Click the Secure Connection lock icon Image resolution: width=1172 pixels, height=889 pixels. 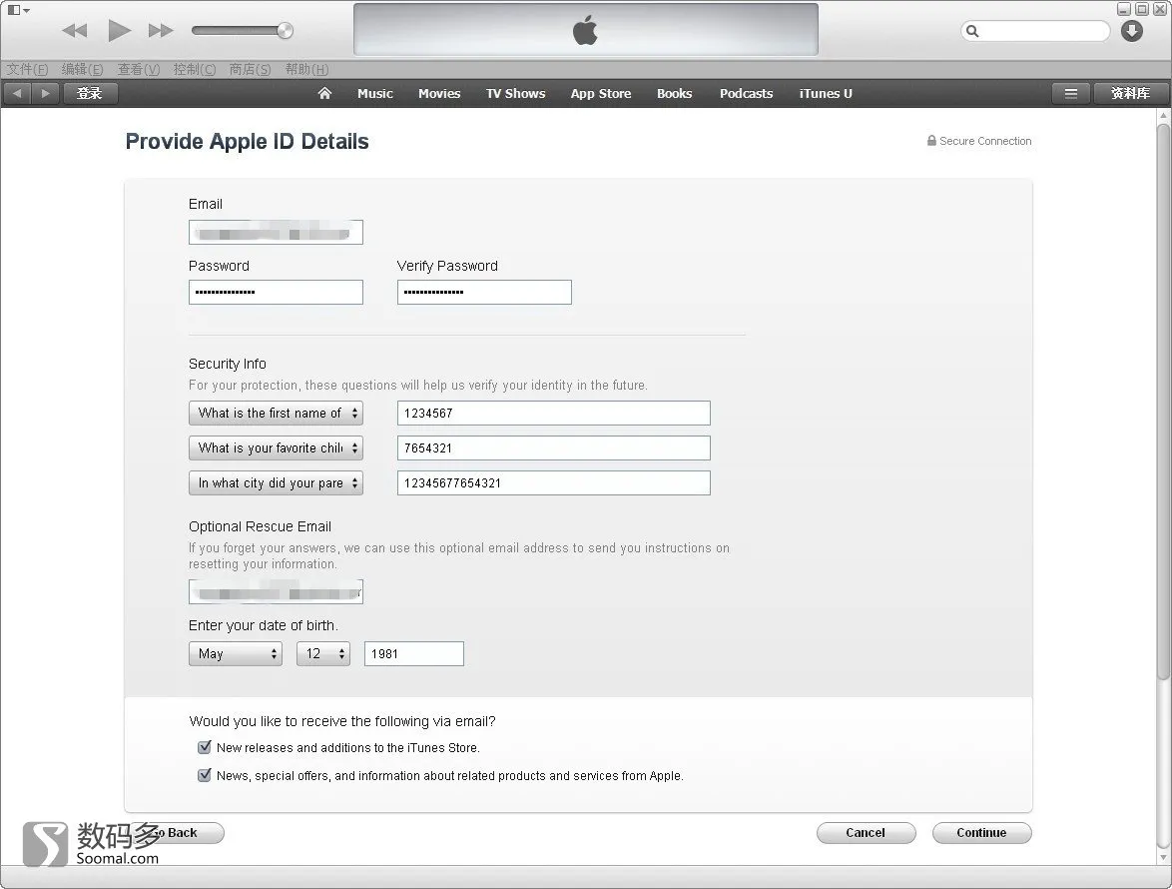[931, 141]
